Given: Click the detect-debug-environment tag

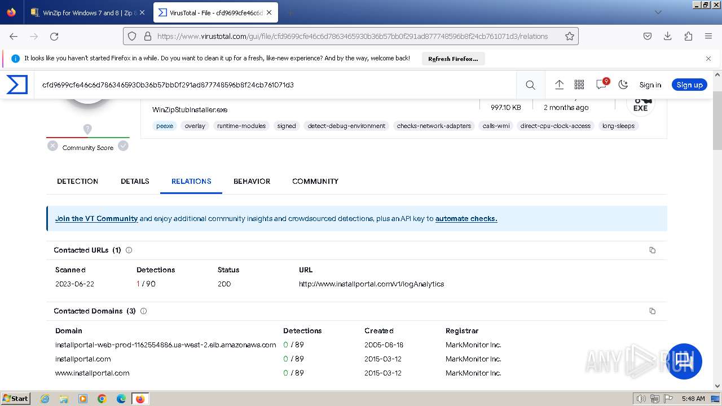Looking at the screenshot, I should 346,126.
